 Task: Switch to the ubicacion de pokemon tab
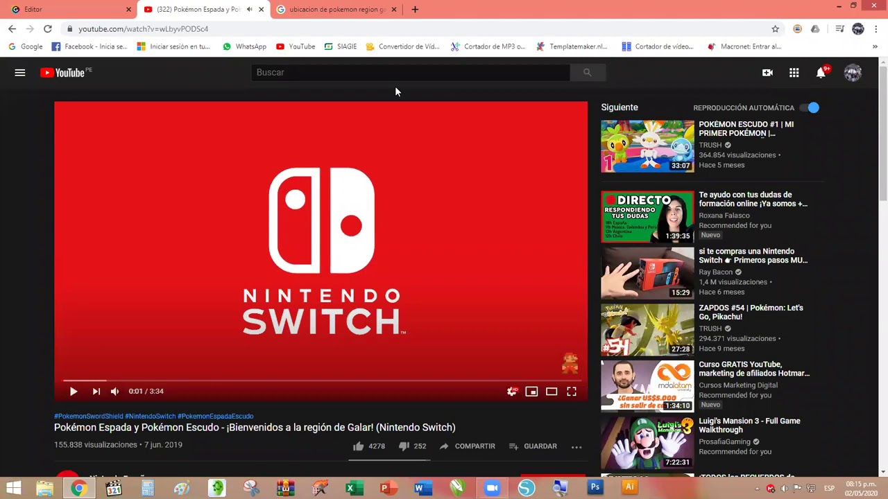tap(336, 10)
